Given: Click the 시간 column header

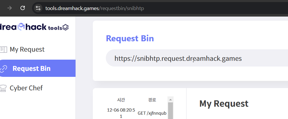Looking at the screenshot, I should tap(121, 100).
